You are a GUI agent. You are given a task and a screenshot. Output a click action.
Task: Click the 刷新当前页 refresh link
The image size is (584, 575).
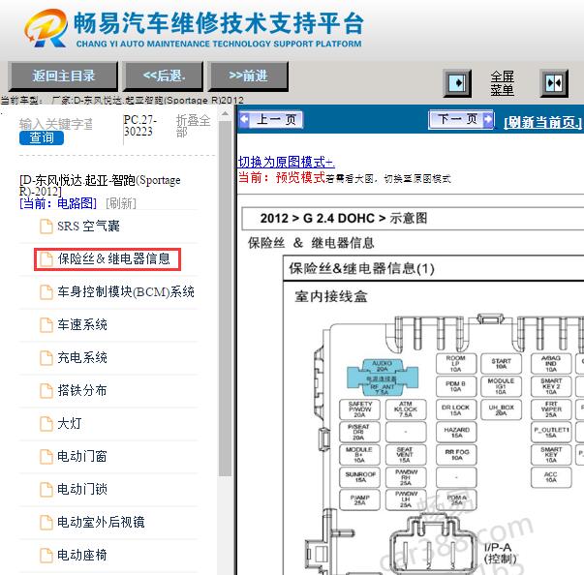tap(542, 122)
